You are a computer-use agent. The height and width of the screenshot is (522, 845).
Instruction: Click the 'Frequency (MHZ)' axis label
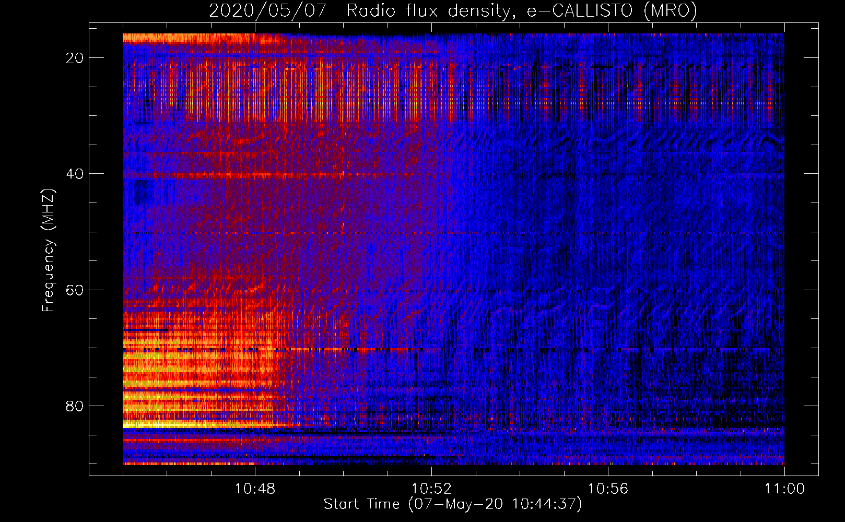pyautogui.click(x=48, y=251)
